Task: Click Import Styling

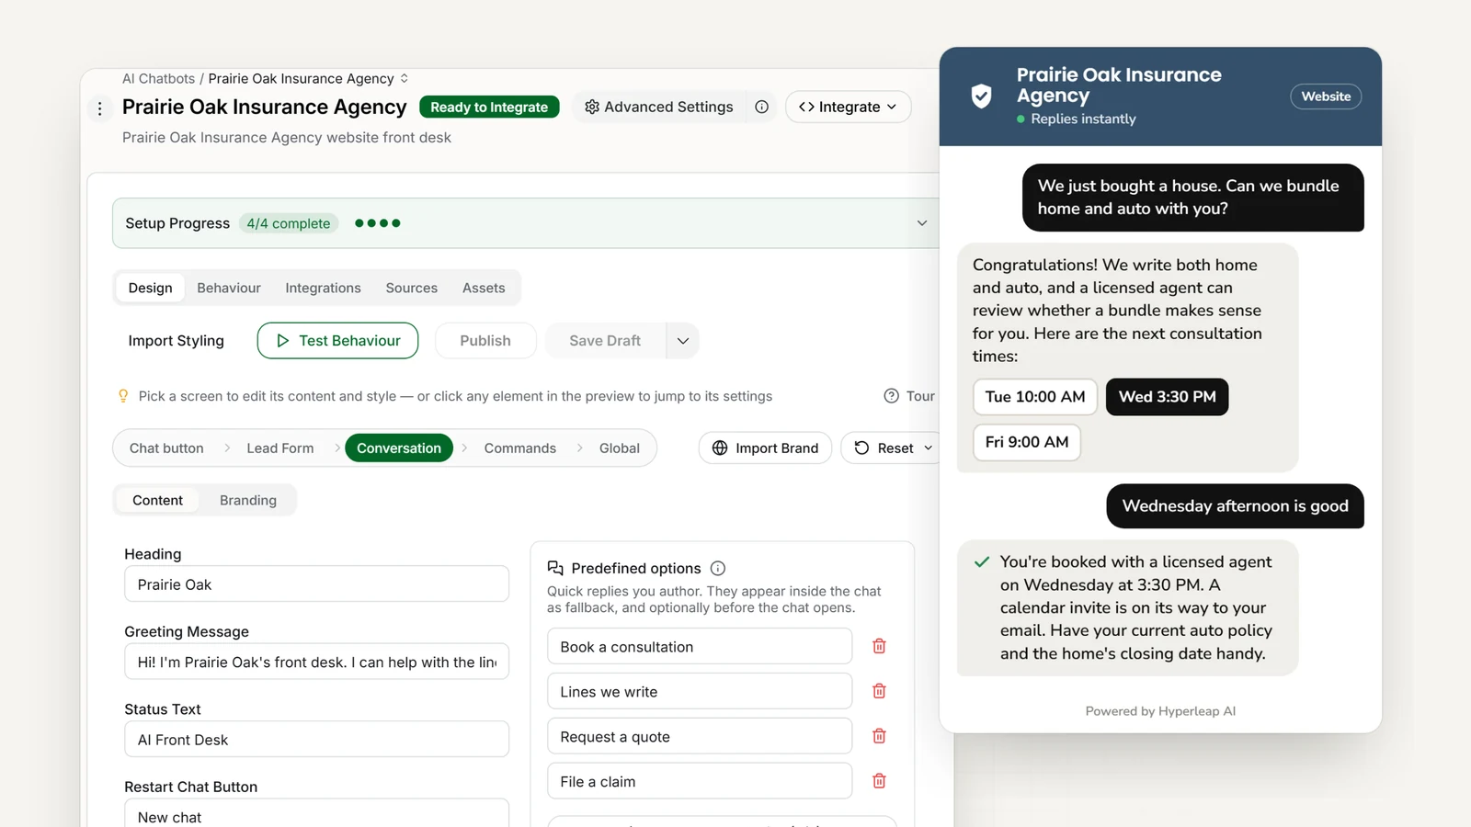Action: coord(176,341)
